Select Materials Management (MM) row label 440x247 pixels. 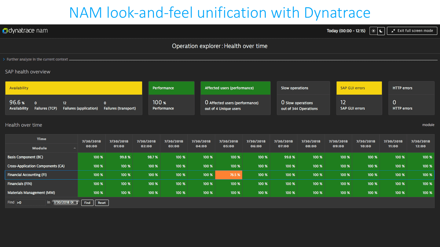(x=31, y=193)
